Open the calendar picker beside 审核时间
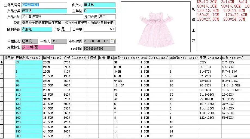This screenshot has height=139, width=250. point(113,41)
